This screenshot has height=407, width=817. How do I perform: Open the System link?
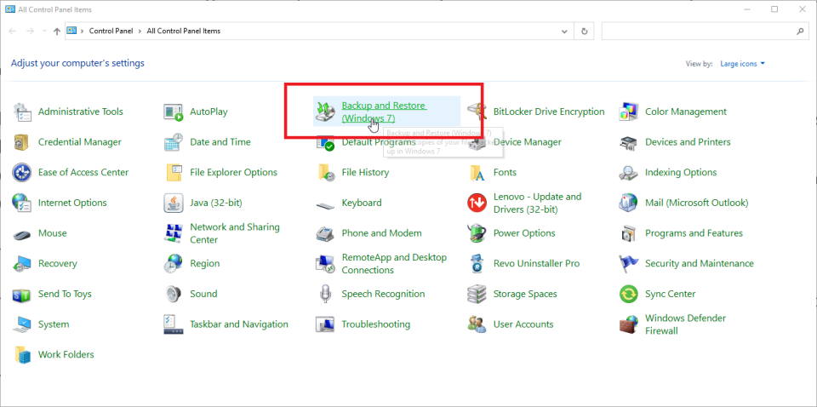click(x=53, y=324)
